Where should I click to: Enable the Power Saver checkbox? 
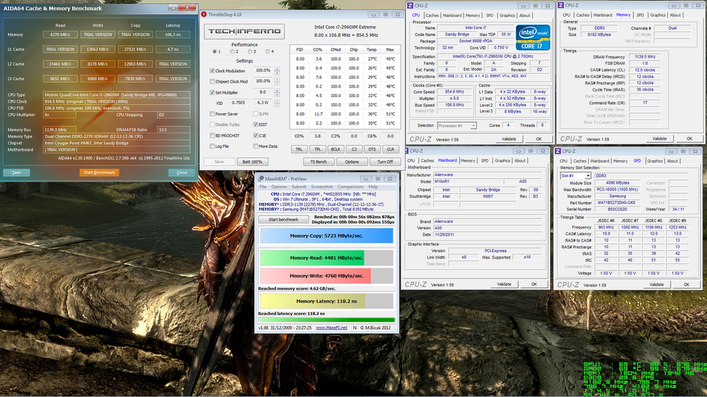point(212,114)
